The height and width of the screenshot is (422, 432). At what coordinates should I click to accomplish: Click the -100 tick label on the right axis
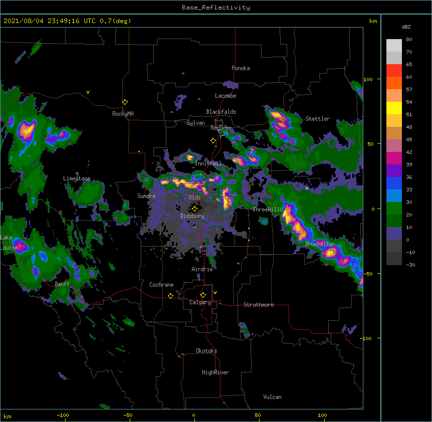[366, 338]
